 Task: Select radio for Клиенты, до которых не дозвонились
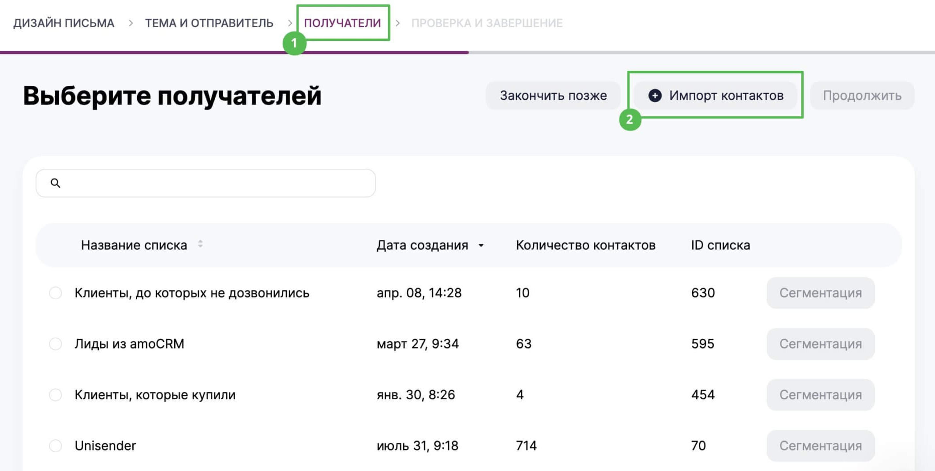[56, 293]
